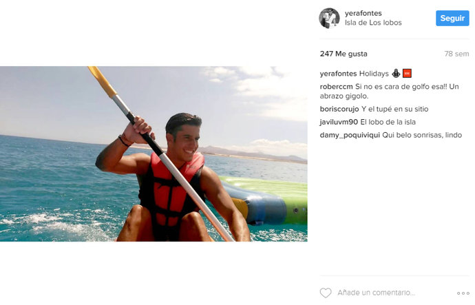Click the El lobo de la isla comment
Screen dimensions: 475x305
pyautogui.click(x=388, y=122)
